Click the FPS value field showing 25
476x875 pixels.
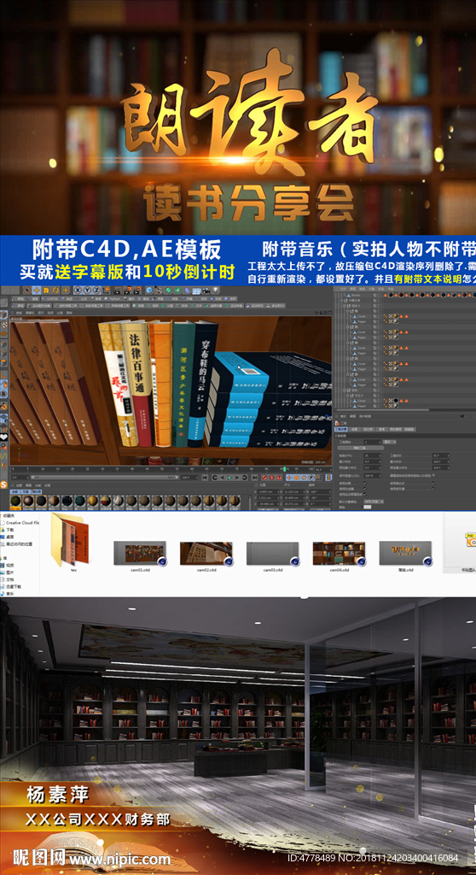tap(372, 456)
